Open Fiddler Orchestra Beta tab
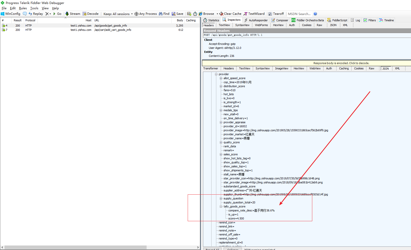This screenshot has height=250, width=411. (308, 20)
